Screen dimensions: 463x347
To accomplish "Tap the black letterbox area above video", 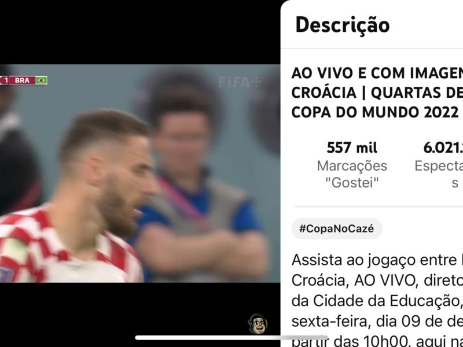I will 140,32.
